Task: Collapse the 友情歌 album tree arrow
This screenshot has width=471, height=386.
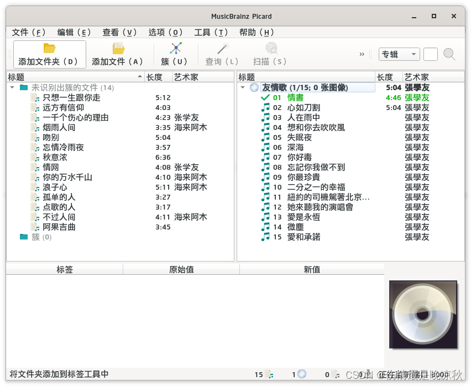Action: pyautogui.click(x=243, y=87)
